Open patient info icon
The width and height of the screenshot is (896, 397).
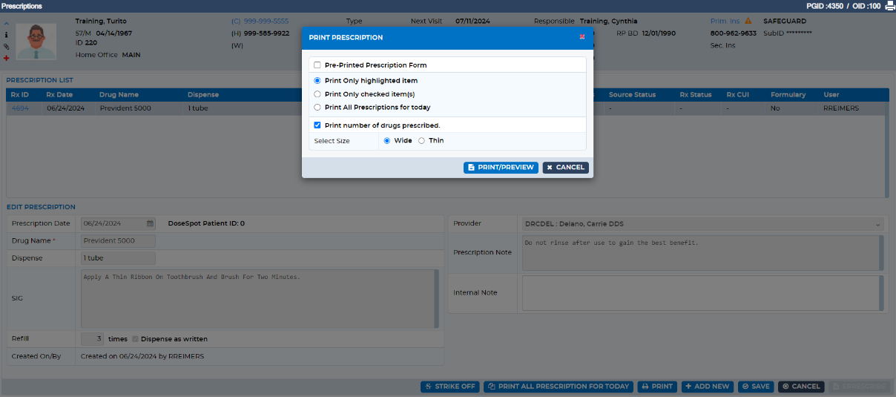pos(6,34)
